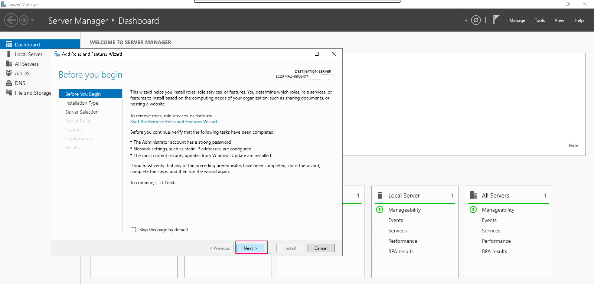Open the View menu
Viewport: 594px width, 284px height.
pos(559,20)
